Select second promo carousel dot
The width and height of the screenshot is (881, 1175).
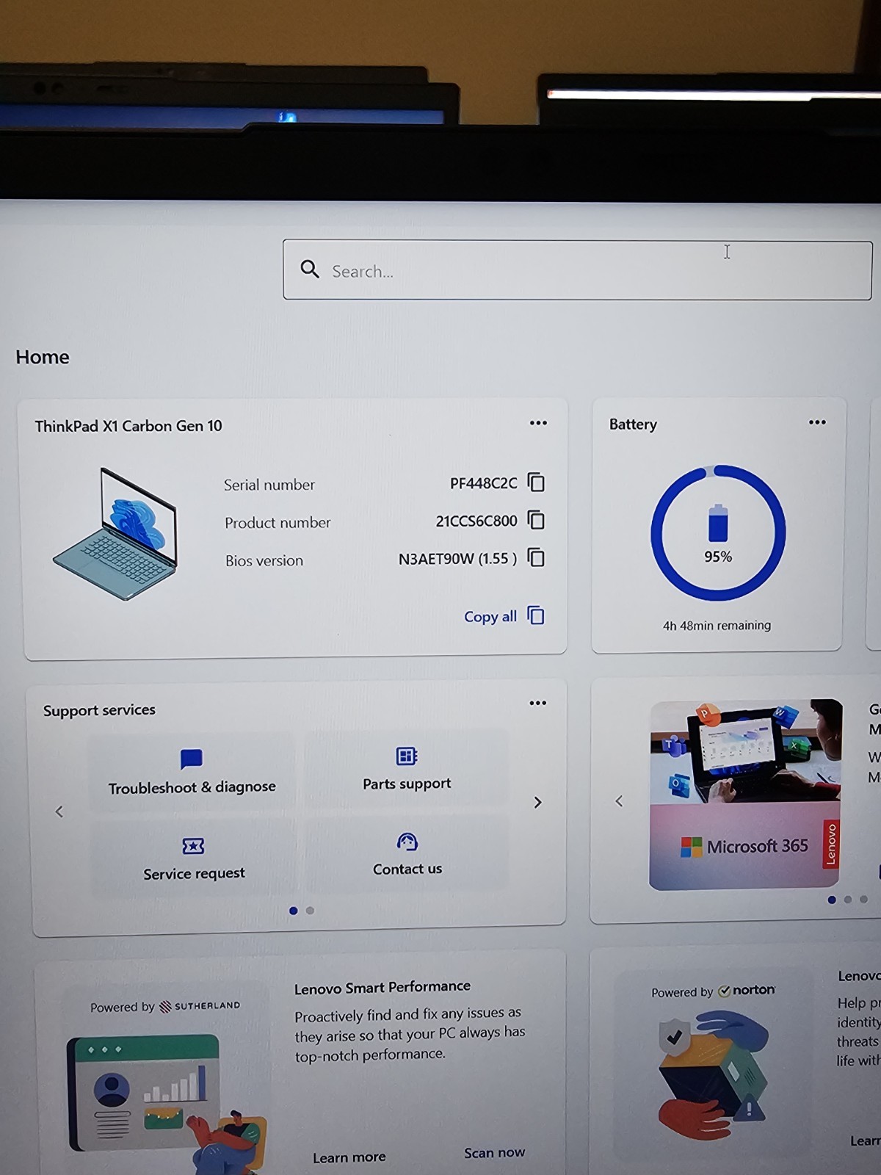[848, 900]
